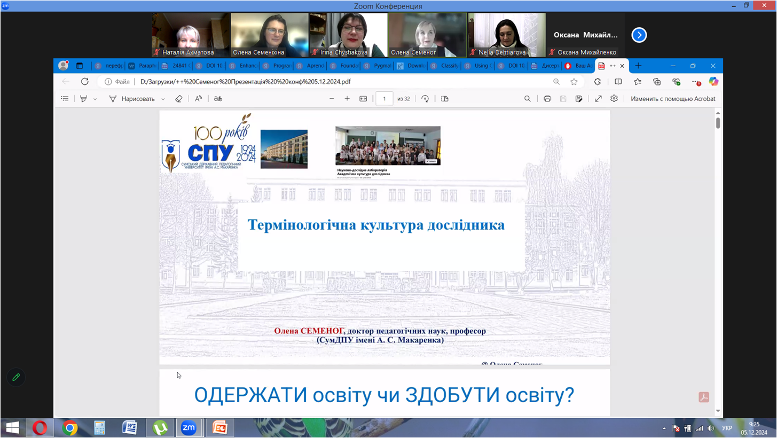Add page to favorites with the star icon
The image size is (777, 438).
point(574,82)
